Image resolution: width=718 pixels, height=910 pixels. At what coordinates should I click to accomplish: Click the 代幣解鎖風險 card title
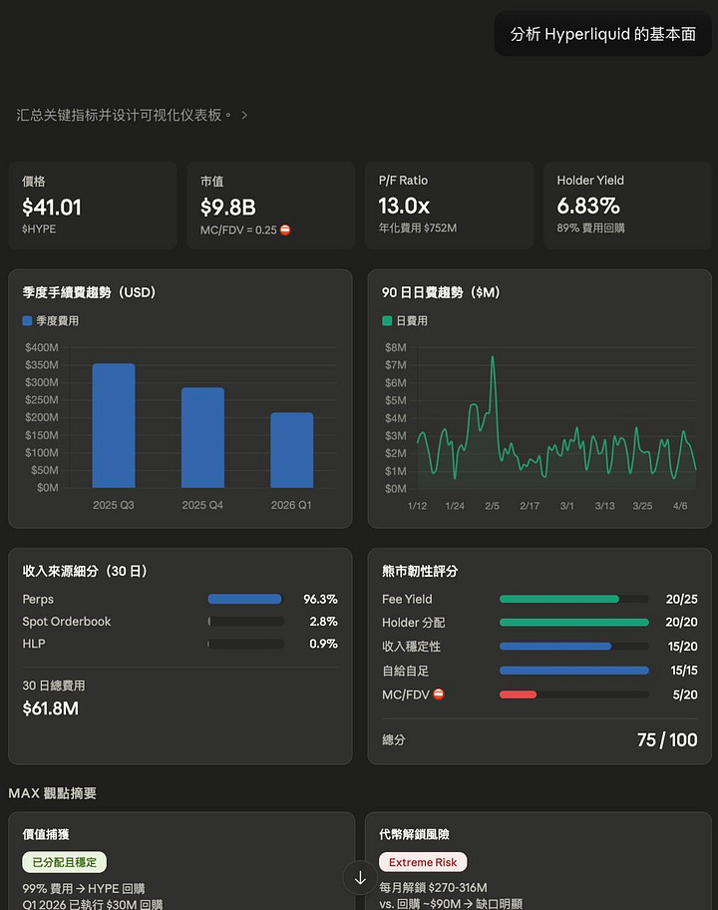pos(414,834)
